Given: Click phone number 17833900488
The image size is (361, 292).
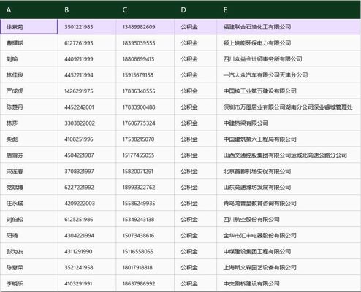Looking at the screenshot, I should (145, 107).
